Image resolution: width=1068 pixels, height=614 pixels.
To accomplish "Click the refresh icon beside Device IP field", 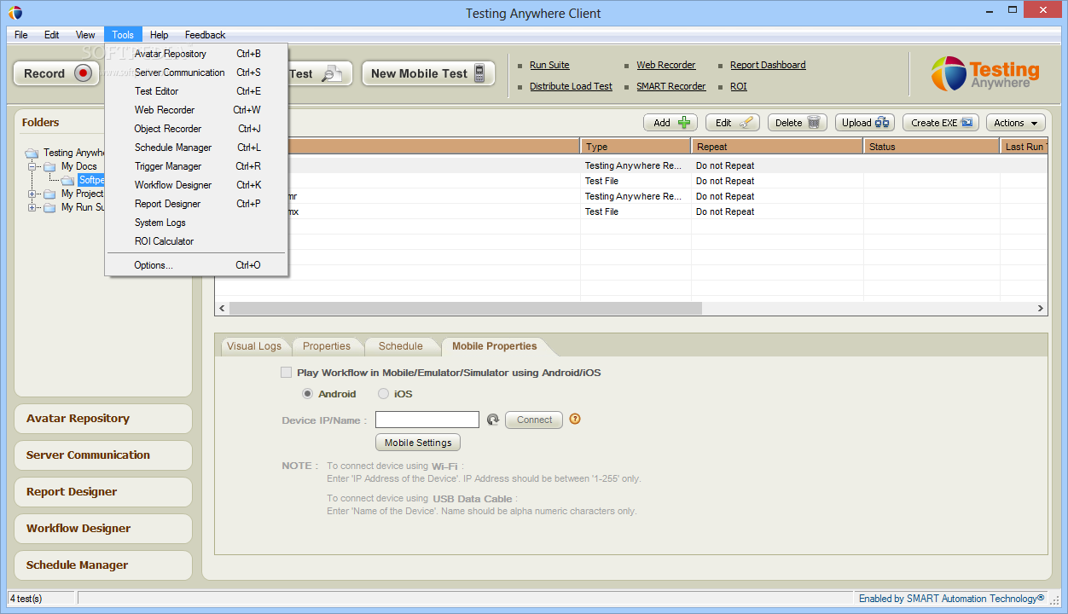I will (492, 420).
